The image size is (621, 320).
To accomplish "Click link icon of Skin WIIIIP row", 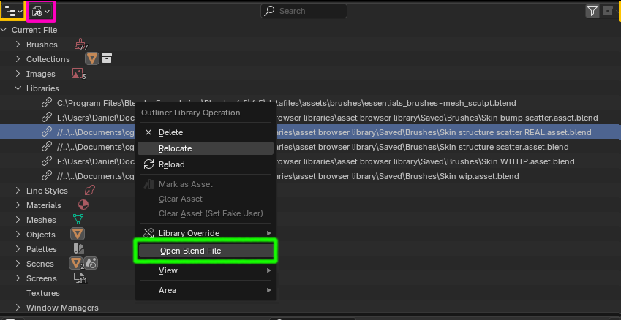I will [x=47, y=161].
